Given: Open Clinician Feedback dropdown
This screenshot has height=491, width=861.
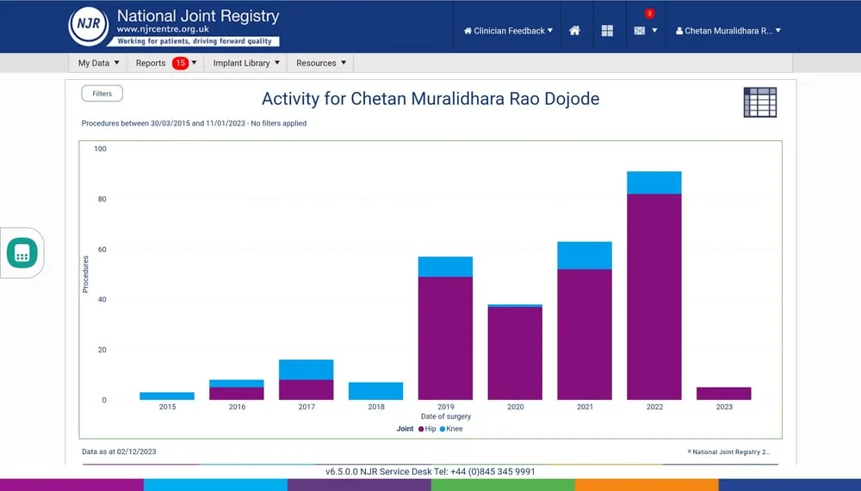Looking at the screenshot, I should 508,31.
